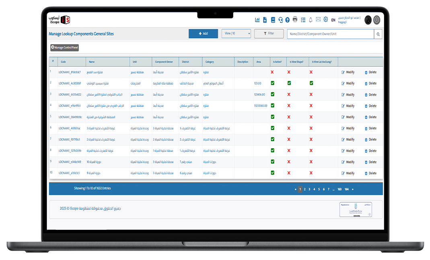Toggle Is Active for row 1

coord(272,72)
